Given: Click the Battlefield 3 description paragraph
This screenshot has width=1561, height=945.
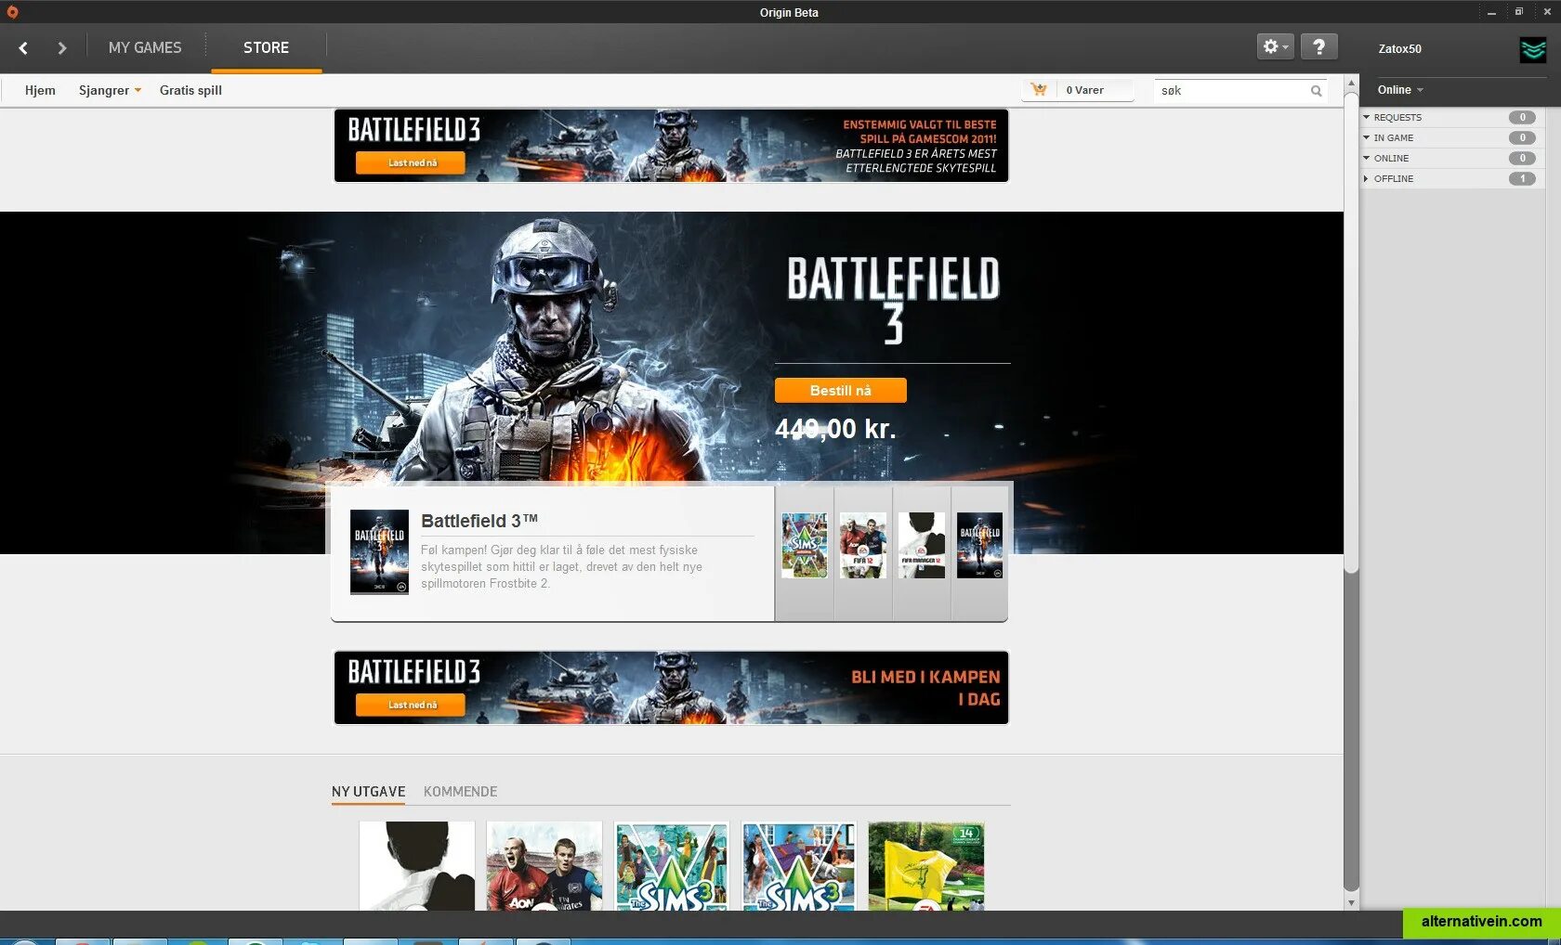Looking at the screenshot, I should (x=561, y=566).
